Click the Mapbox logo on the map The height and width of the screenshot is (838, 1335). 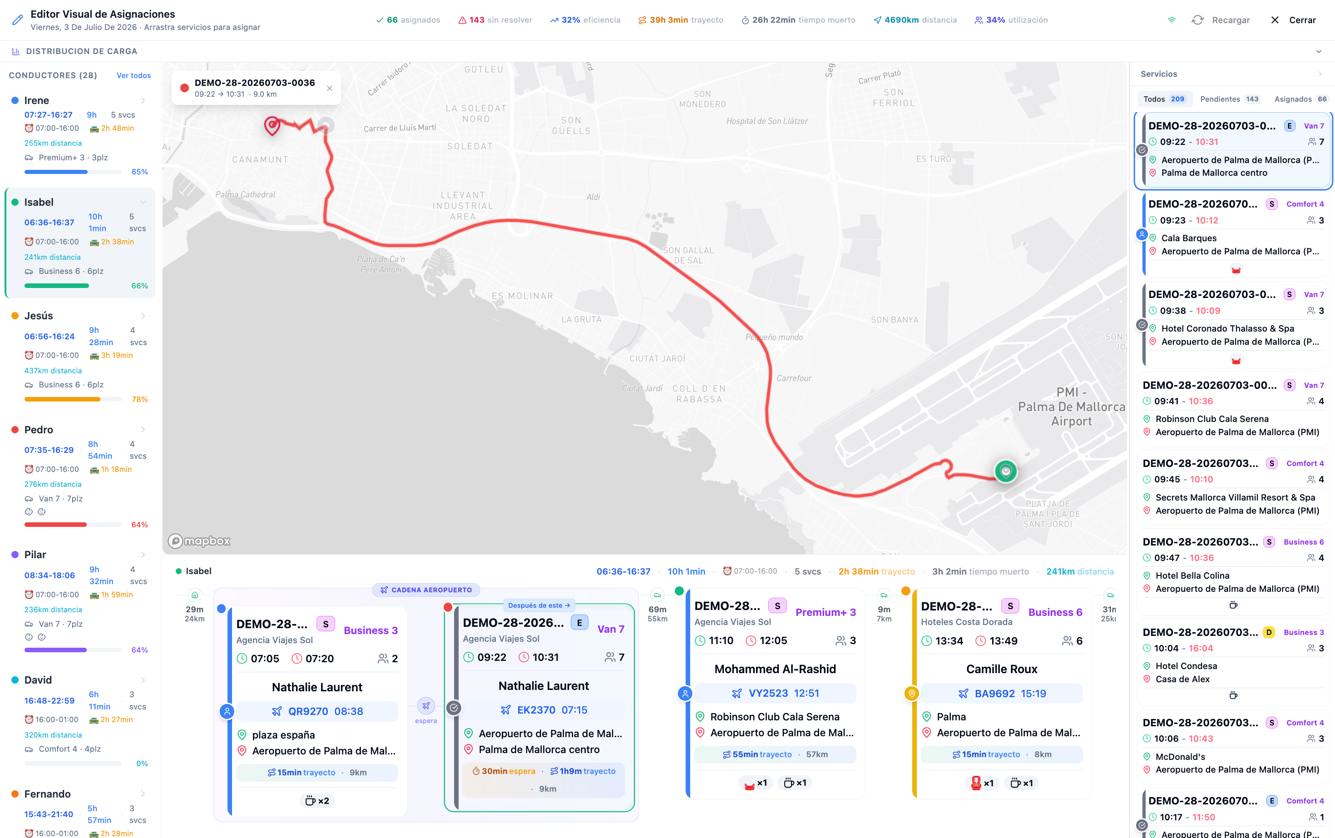coord(199,541)
